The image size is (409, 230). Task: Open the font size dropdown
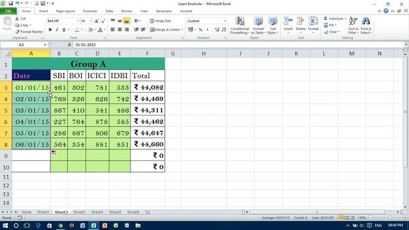pos(91,21)
